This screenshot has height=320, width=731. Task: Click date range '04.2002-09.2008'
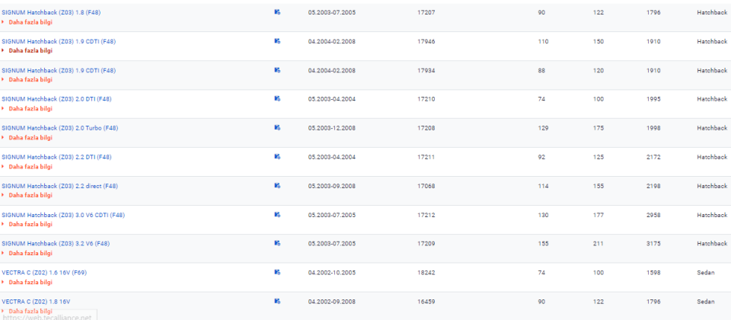(332, 302)
